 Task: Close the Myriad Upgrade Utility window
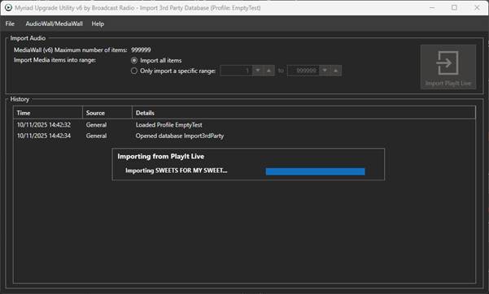click(477, 8)
